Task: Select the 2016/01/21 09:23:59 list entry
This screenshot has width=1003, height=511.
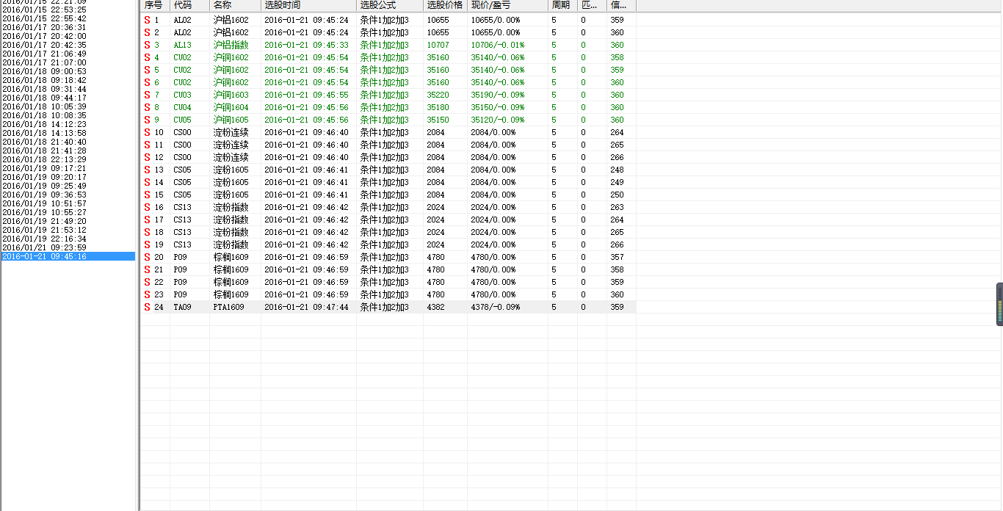Action: coord(44,247)
